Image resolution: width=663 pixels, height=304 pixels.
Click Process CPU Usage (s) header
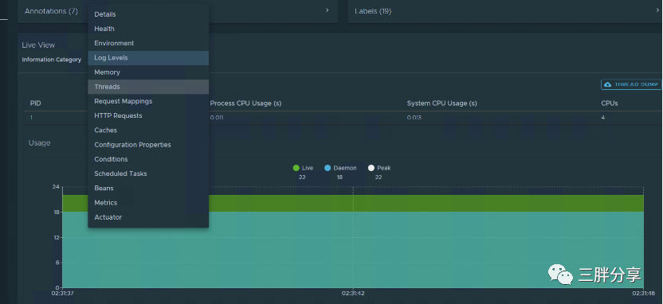pyautogui.click(x=245, y=103)
